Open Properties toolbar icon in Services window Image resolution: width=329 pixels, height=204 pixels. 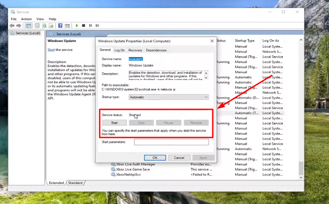37,25
